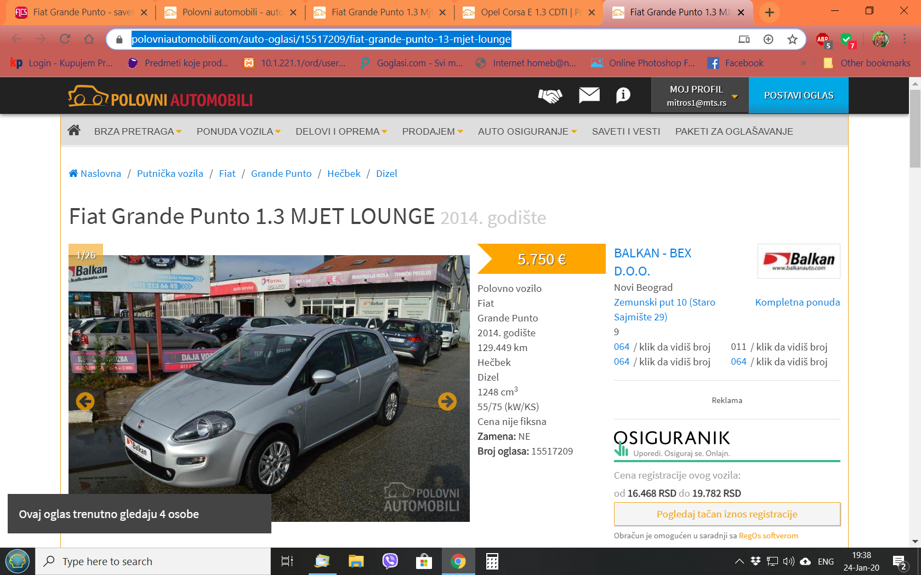The image size is (921, 575).
Task: Close the Opel Corsa E tab
Action: pos(592,12)
